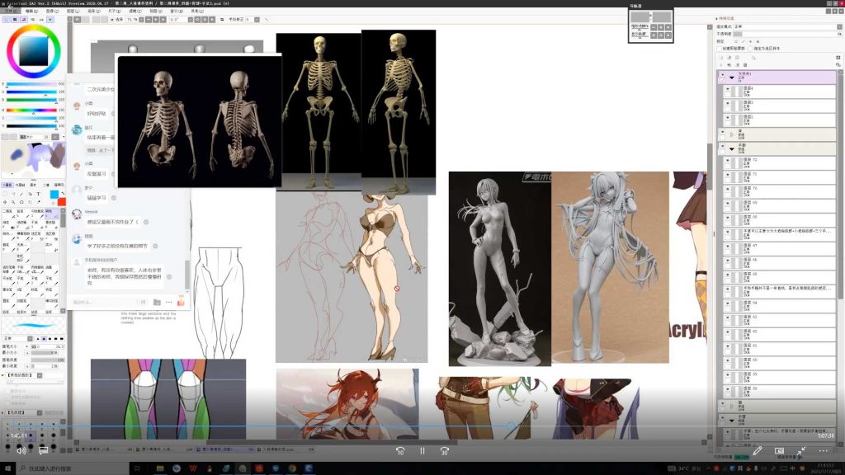Show the color wheel panel icon

[x=6, y=20]
